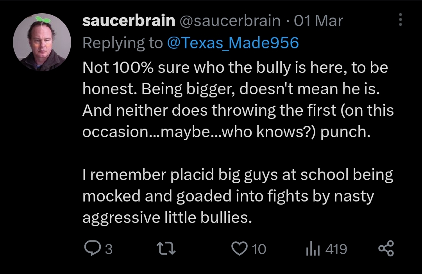This screenshot has width=422, height=274.
Task: Click the 419 views count
Action: click(x=336, y=249)
